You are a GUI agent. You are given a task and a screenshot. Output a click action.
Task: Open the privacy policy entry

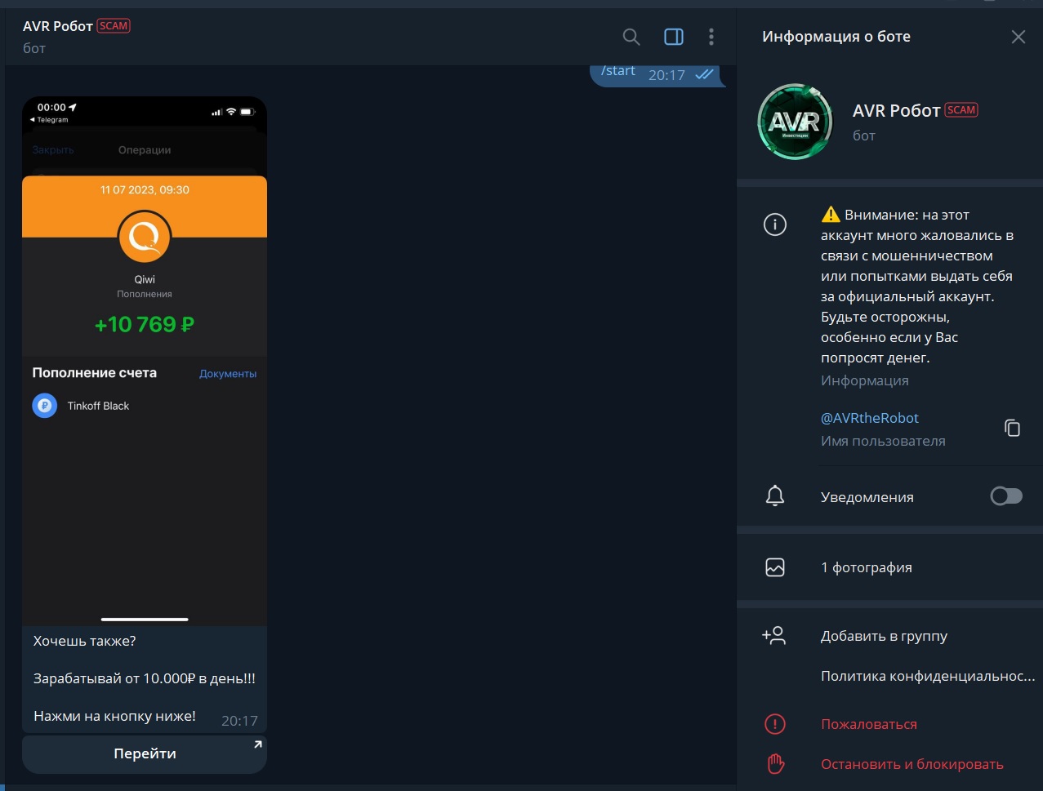tap(928, 676)
